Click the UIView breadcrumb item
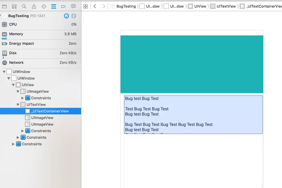Screen dimensions: 282x188 (x=197, y=6)
